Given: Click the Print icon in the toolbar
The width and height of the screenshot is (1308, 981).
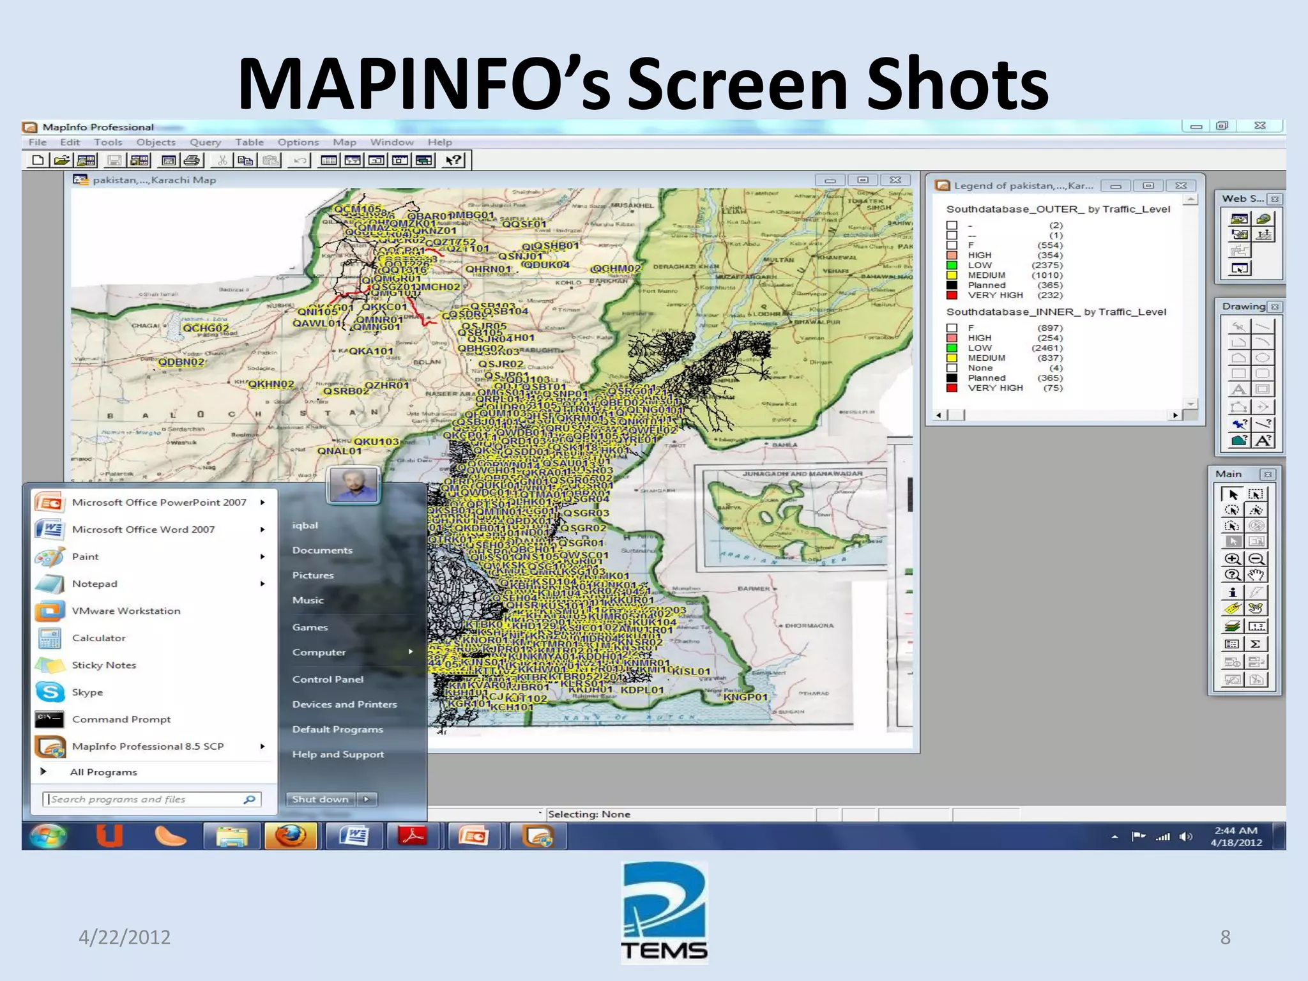Looking at the screenshot, I should coord(193,160).
